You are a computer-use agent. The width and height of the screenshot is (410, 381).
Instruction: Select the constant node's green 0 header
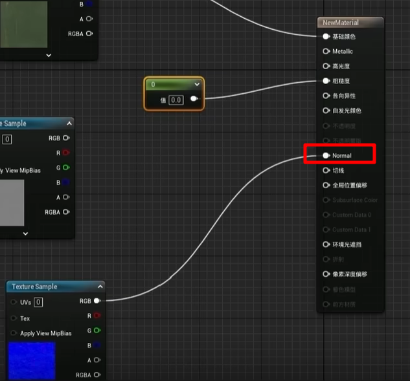174,84
